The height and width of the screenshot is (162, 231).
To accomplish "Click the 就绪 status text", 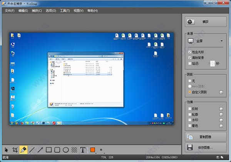I will point(5,157).
